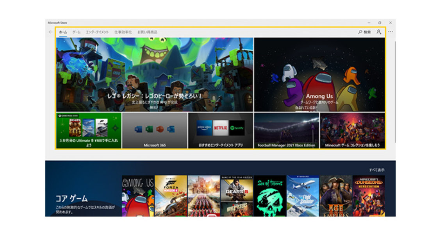Open the Among Us featured banner

[319, 75]
